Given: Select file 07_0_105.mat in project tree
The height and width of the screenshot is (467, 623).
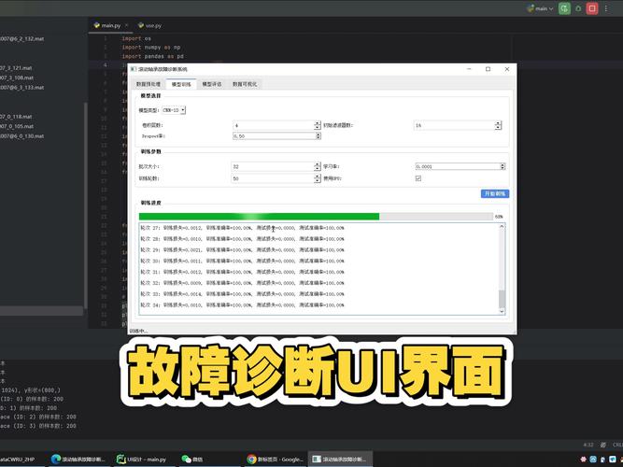Looking at the screenshot, I should pyautogui.click(x=17, y=126).
